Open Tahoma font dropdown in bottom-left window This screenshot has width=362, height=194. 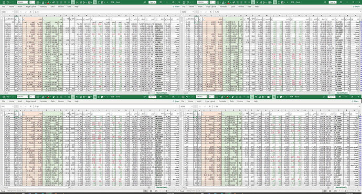click(23, 97)
